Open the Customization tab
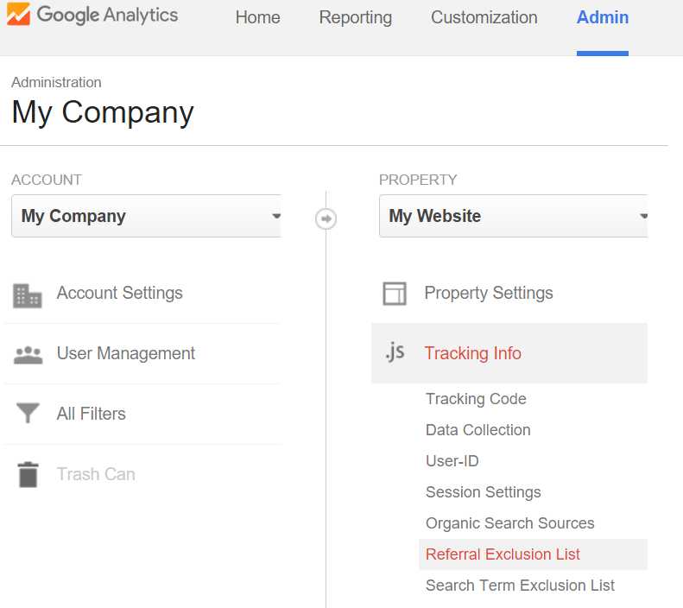683x608 pixels. [484, 17]
